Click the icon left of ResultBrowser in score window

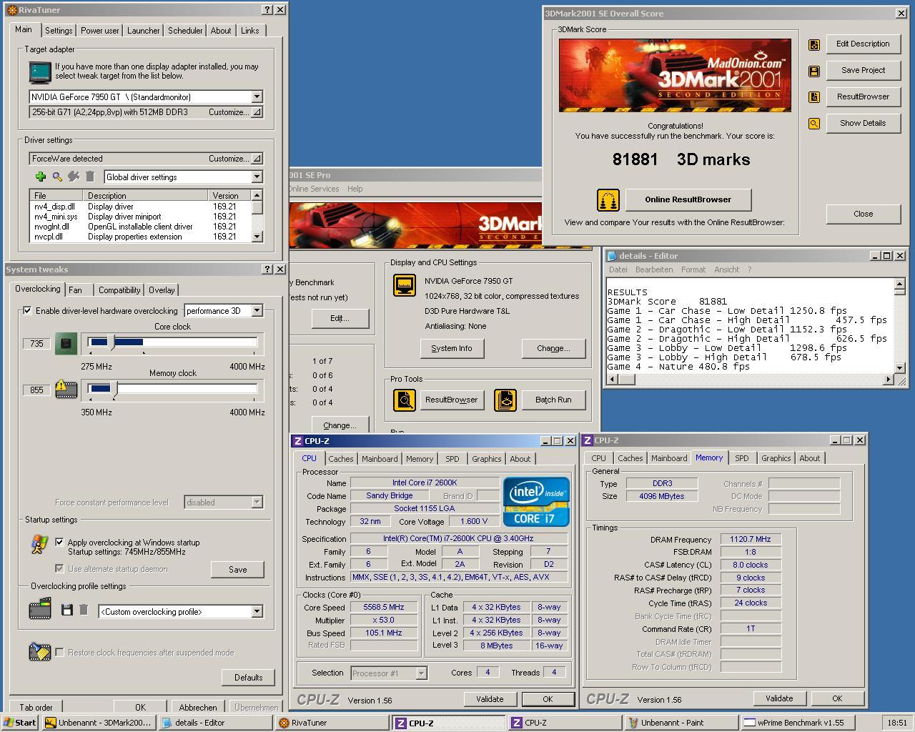point(813,97)
